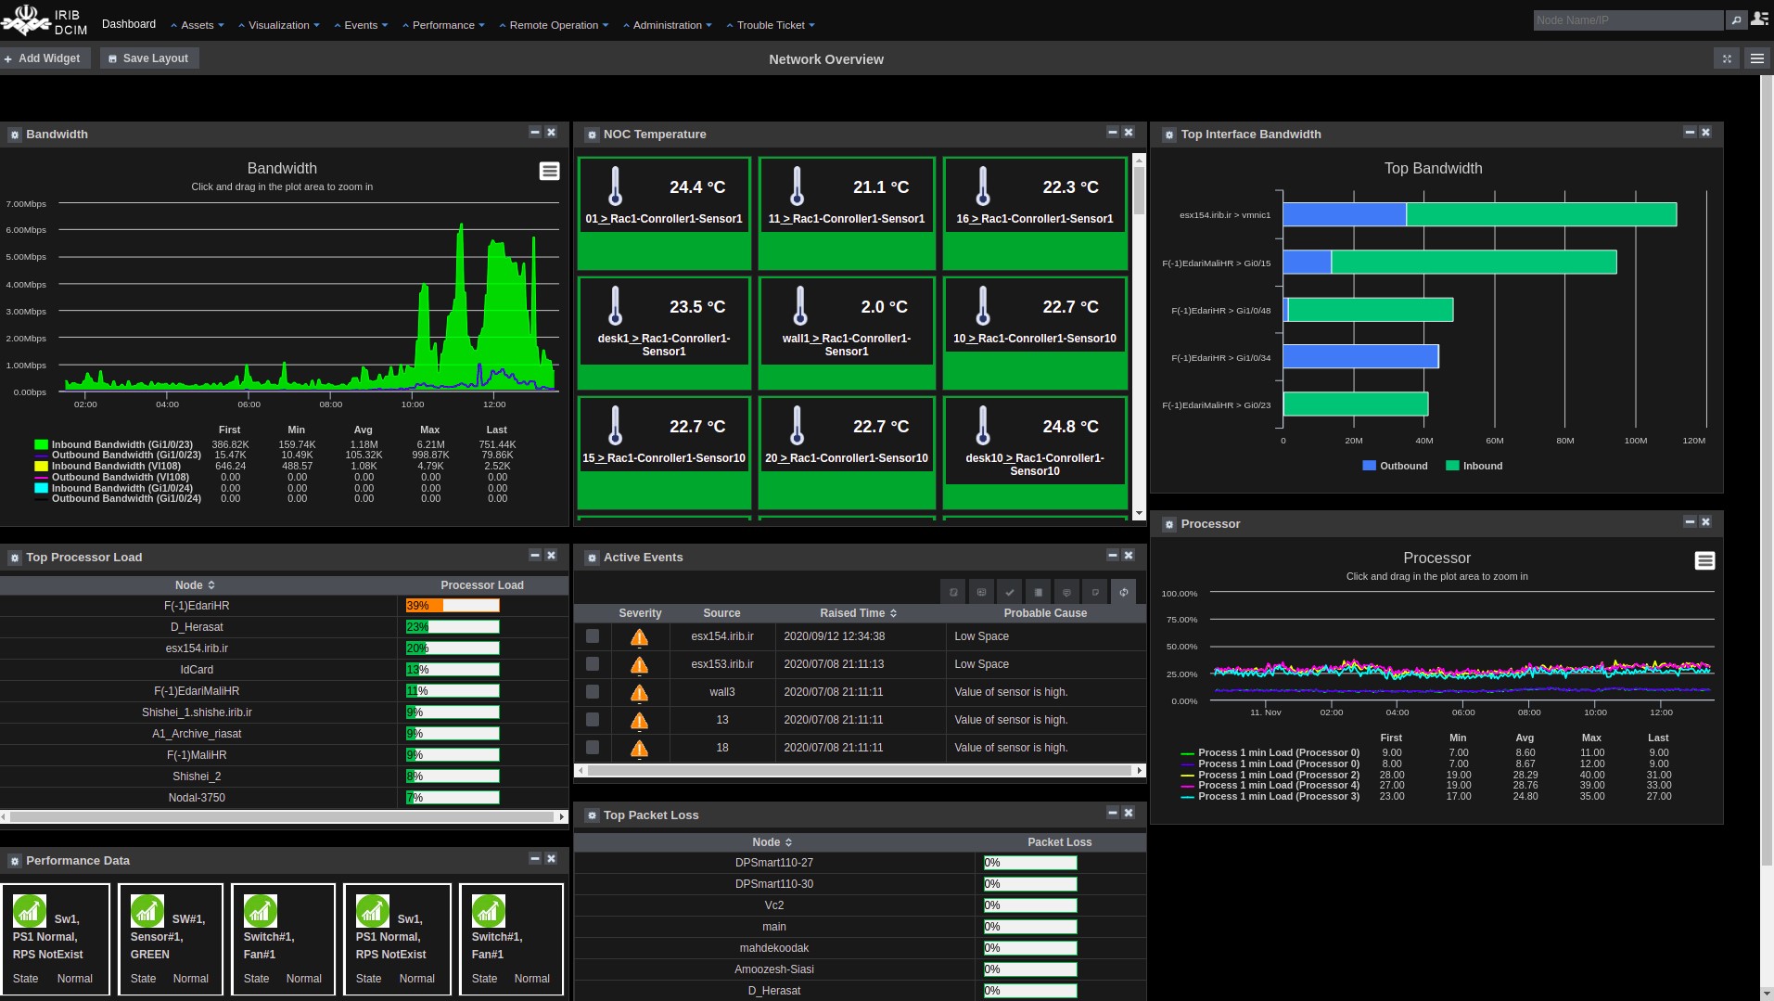Click the Top Packet Loss gear icon
Viewport: 1774px width, 1001px height.
click(x=592, y=815)
